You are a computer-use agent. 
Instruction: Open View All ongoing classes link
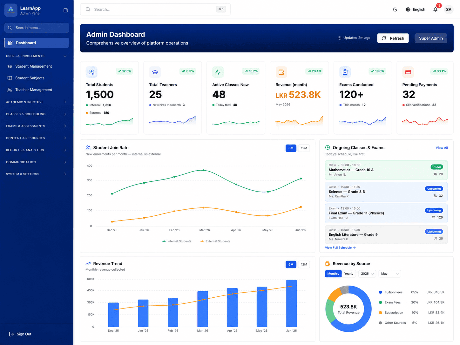click(x=442, y=148)
